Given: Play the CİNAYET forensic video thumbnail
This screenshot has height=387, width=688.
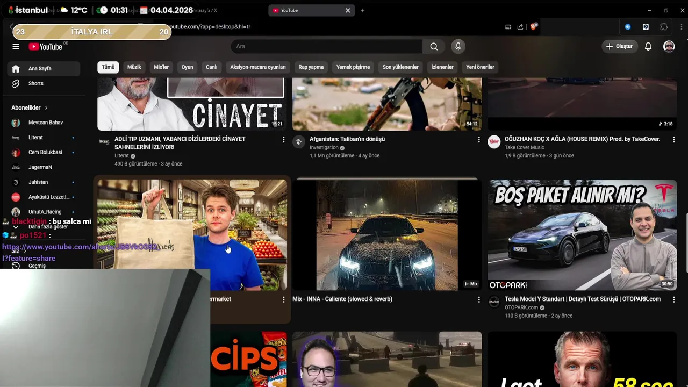Looking at the screenshot, I should 192,104.
